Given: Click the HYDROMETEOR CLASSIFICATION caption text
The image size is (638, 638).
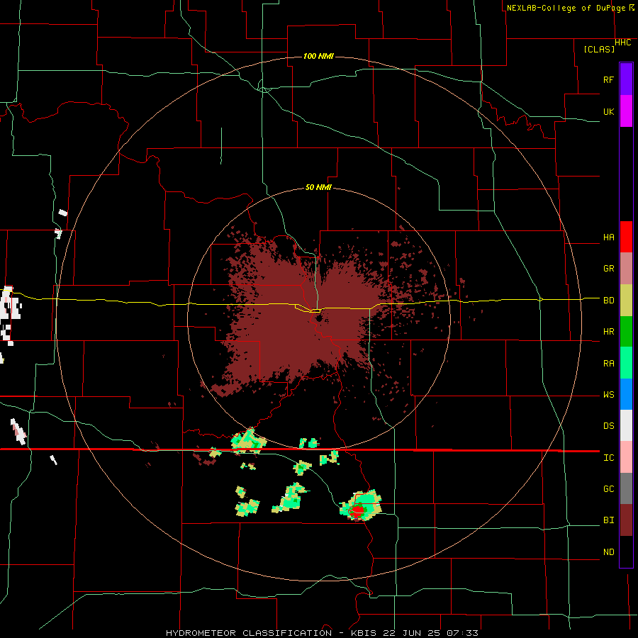Looking at the screenshot, I should [x=249, y=633].
